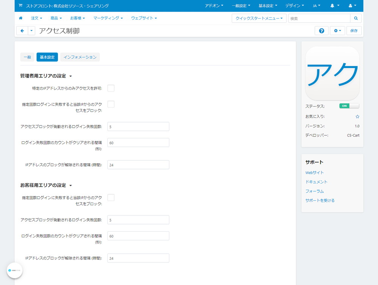Open the JA language dropdown
This screenshot has width=378, height=285.
pyautogui.click(x=316, y=6)
